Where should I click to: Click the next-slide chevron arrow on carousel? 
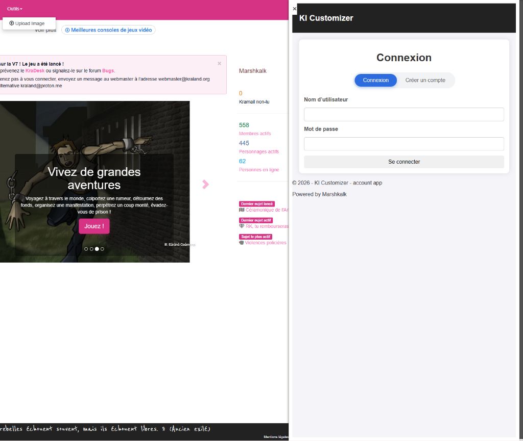(205, 184)
